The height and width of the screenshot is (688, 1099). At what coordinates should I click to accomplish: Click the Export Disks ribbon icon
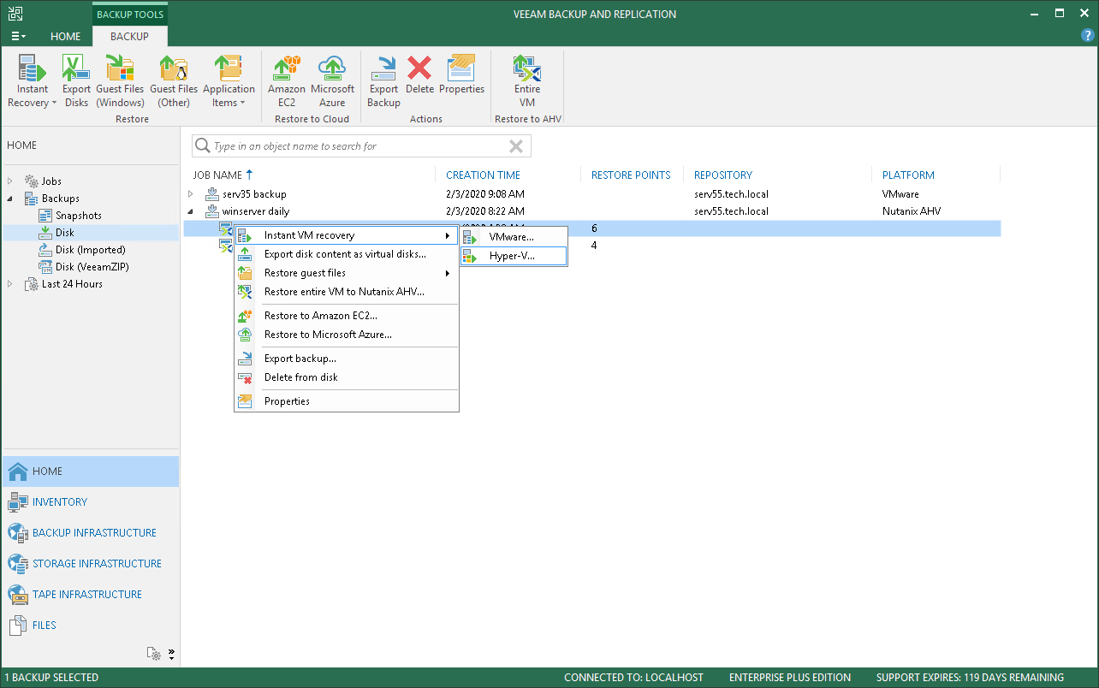point(76,81)
